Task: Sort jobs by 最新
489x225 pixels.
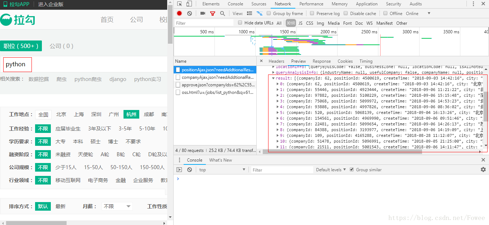Action: coord(60,206)
